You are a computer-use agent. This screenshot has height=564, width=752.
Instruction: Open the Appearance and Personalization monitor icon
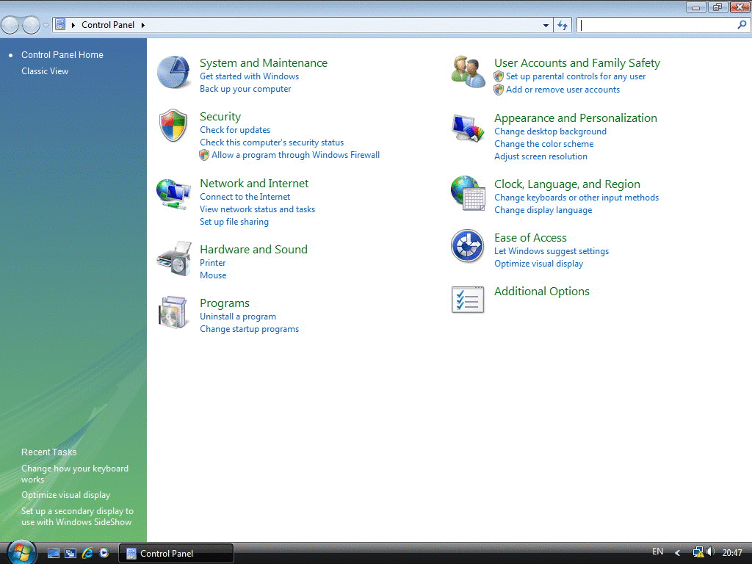pos(468,128)
